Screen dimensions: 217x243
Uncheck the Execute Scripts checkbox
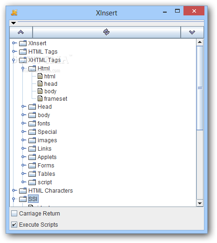coord(14,225)
